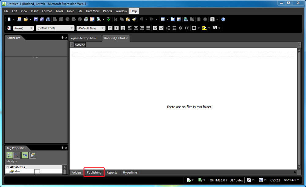306x187 pixels.
Task: Click the Copy icon in the toolbar
Action: click(x=122, y=19)
